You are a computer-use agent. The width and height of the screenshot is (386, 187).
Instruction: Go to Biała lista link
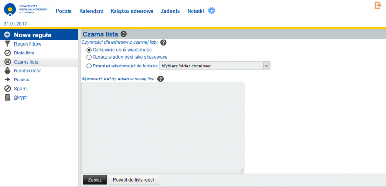[24, 53]
